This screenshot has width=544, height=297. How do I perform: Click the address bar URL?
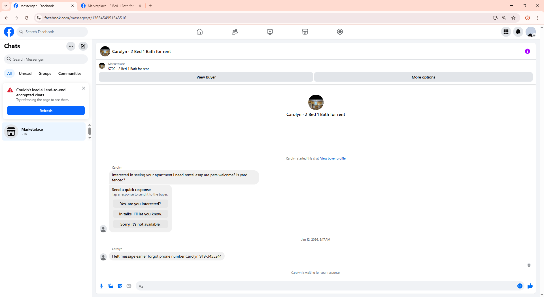click(x=85, y=18)
